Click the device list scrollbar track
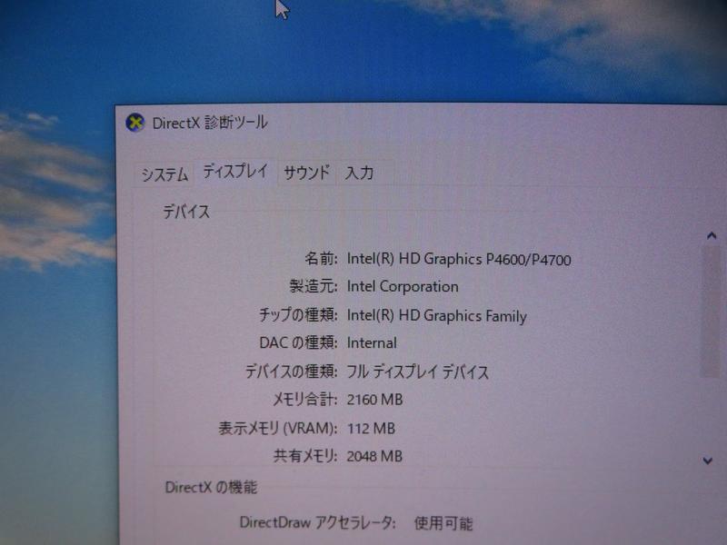Image resolution: width=727 pixels, height=545 pixels. (710, 312)
